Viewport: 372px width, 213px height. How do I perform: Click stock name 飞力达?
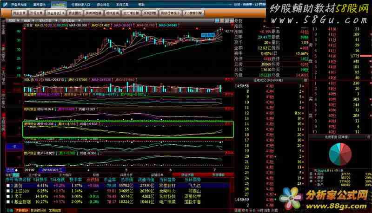tap(194, 186)
